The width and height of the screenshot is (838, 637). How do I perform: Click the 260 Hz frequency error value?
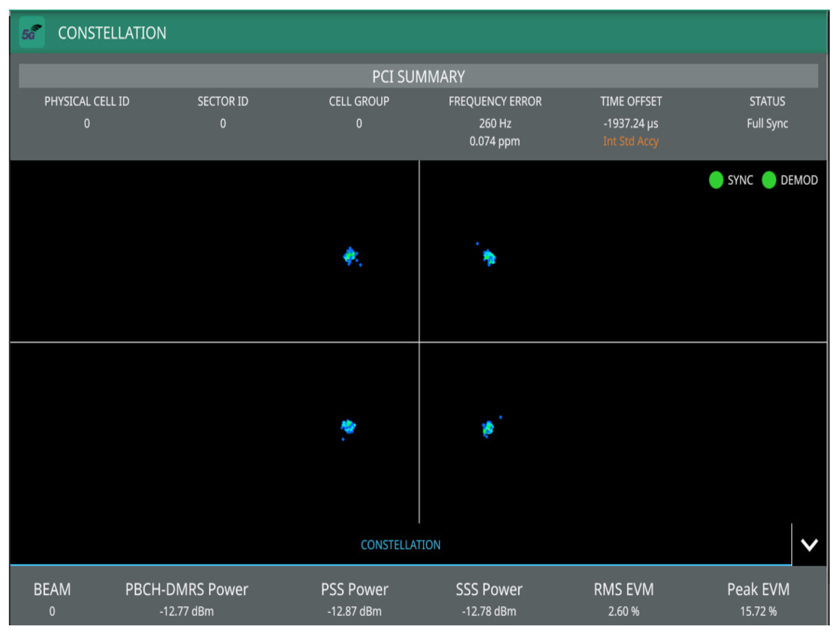(x=495, y=123)
